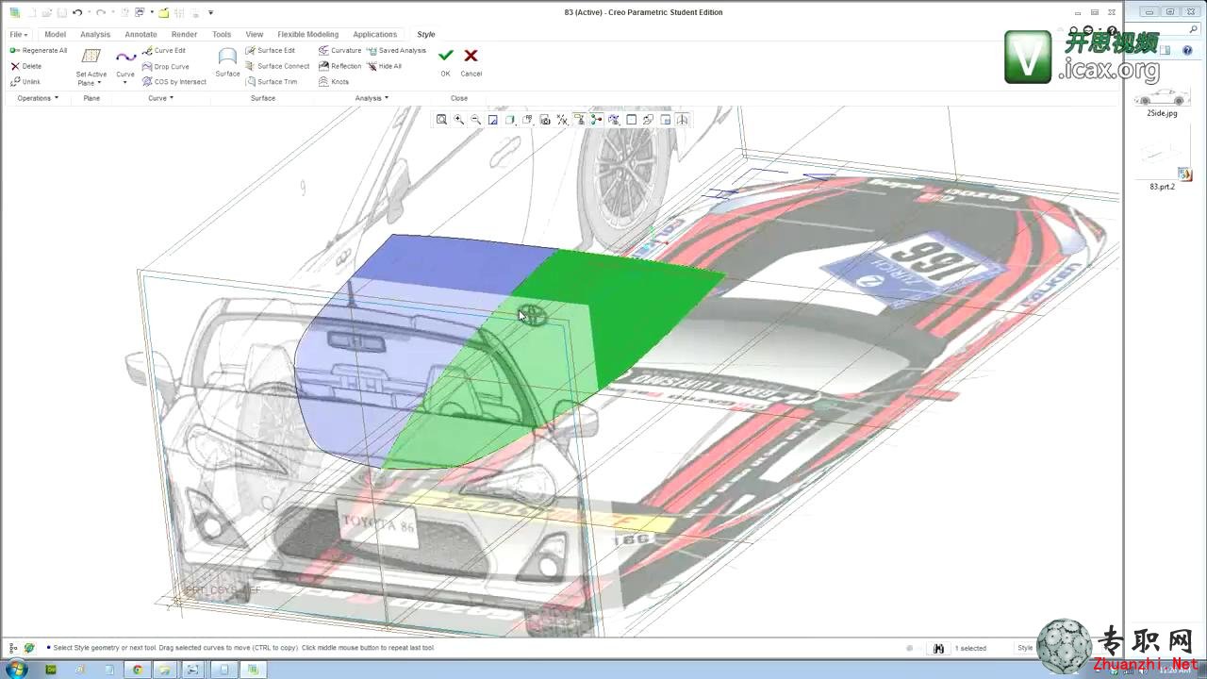This screenshot has width=1207, height=679.
Task: Toggle the single view window icon
Action: [x=631, y=120]
